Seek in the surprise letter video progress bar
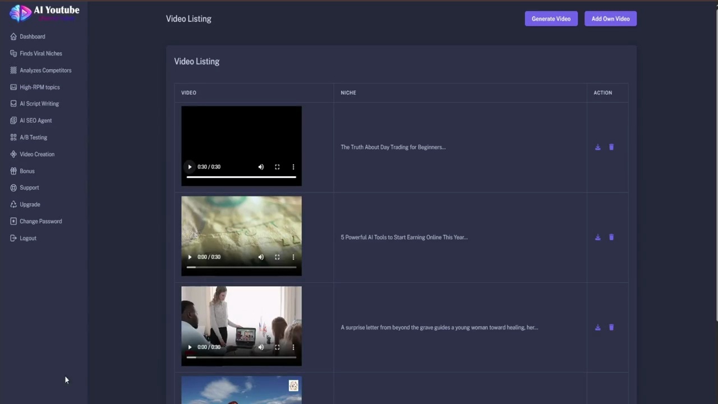The height and width of the screenshot is (404, 718). click(241, 357)
